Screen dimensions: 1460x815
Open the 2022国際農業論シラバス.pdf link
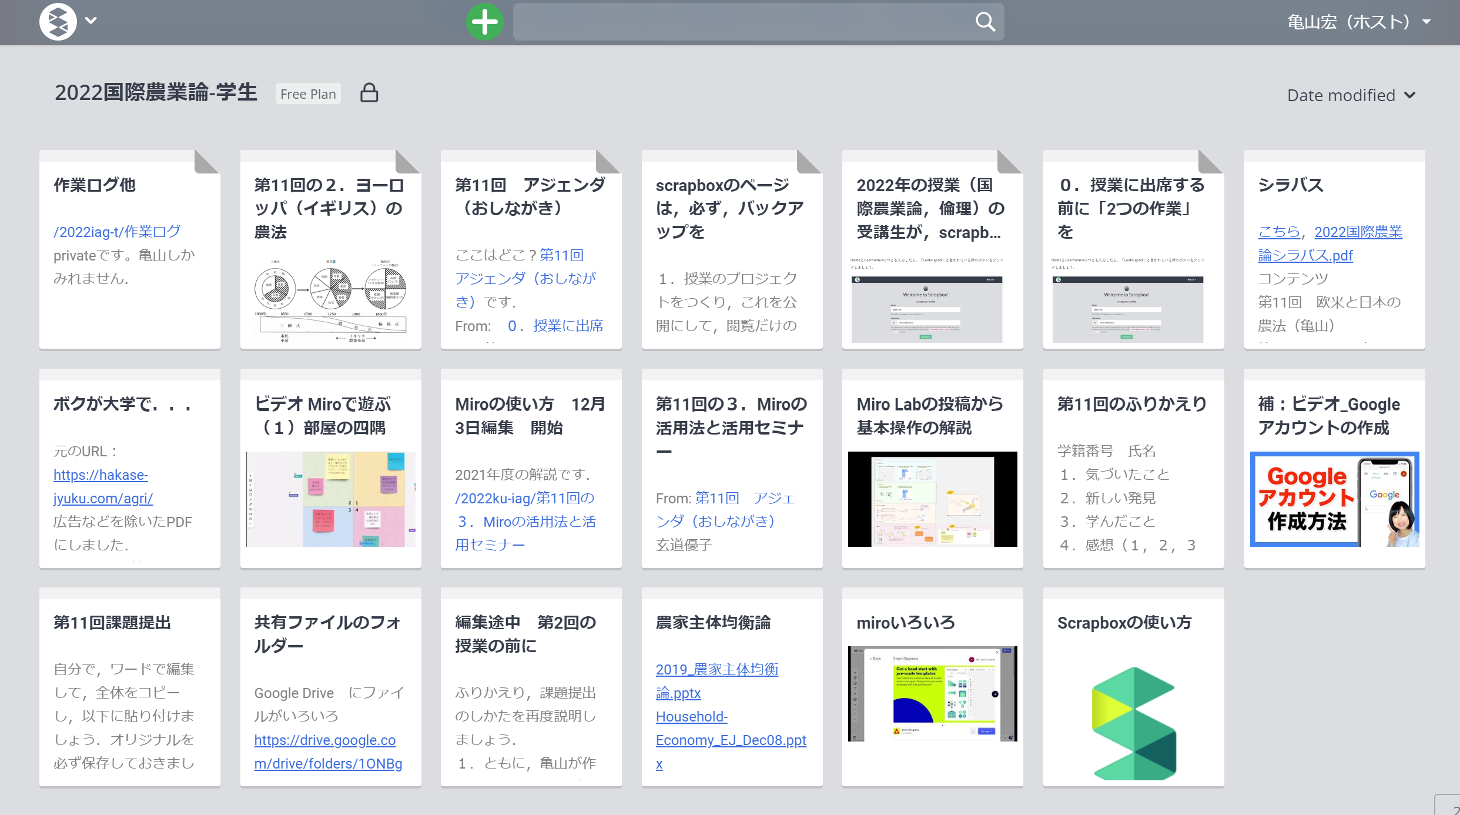coord(1358,232)
